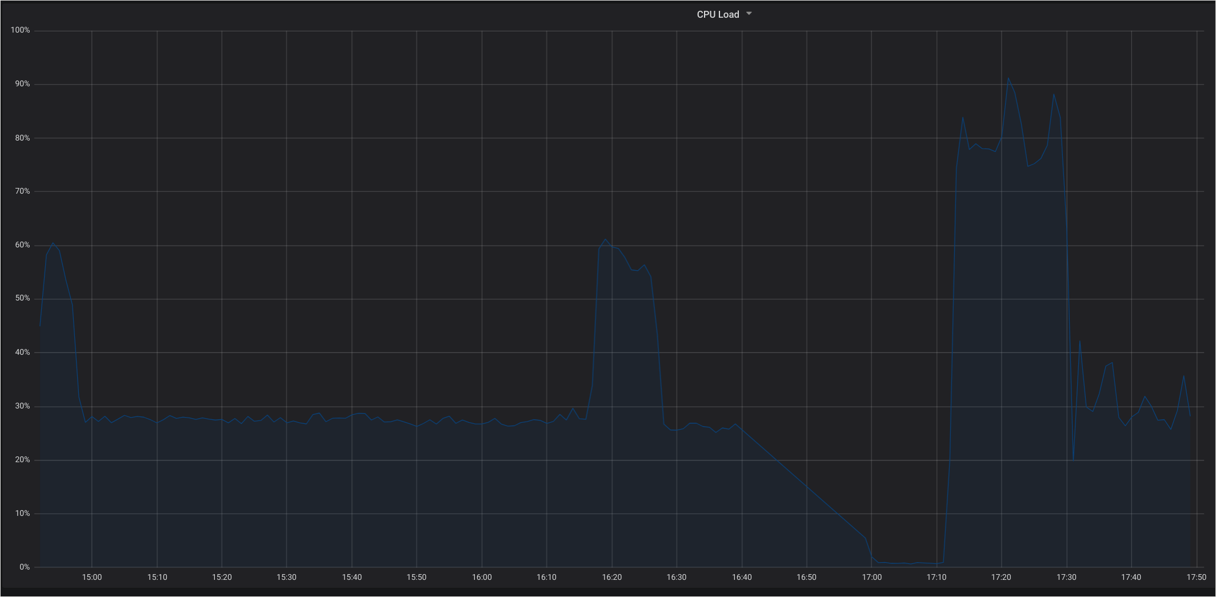Click the 17:20 time axis label
Image resolution: width=1216 pixels, height=597 pixels.
(1001, 577)
